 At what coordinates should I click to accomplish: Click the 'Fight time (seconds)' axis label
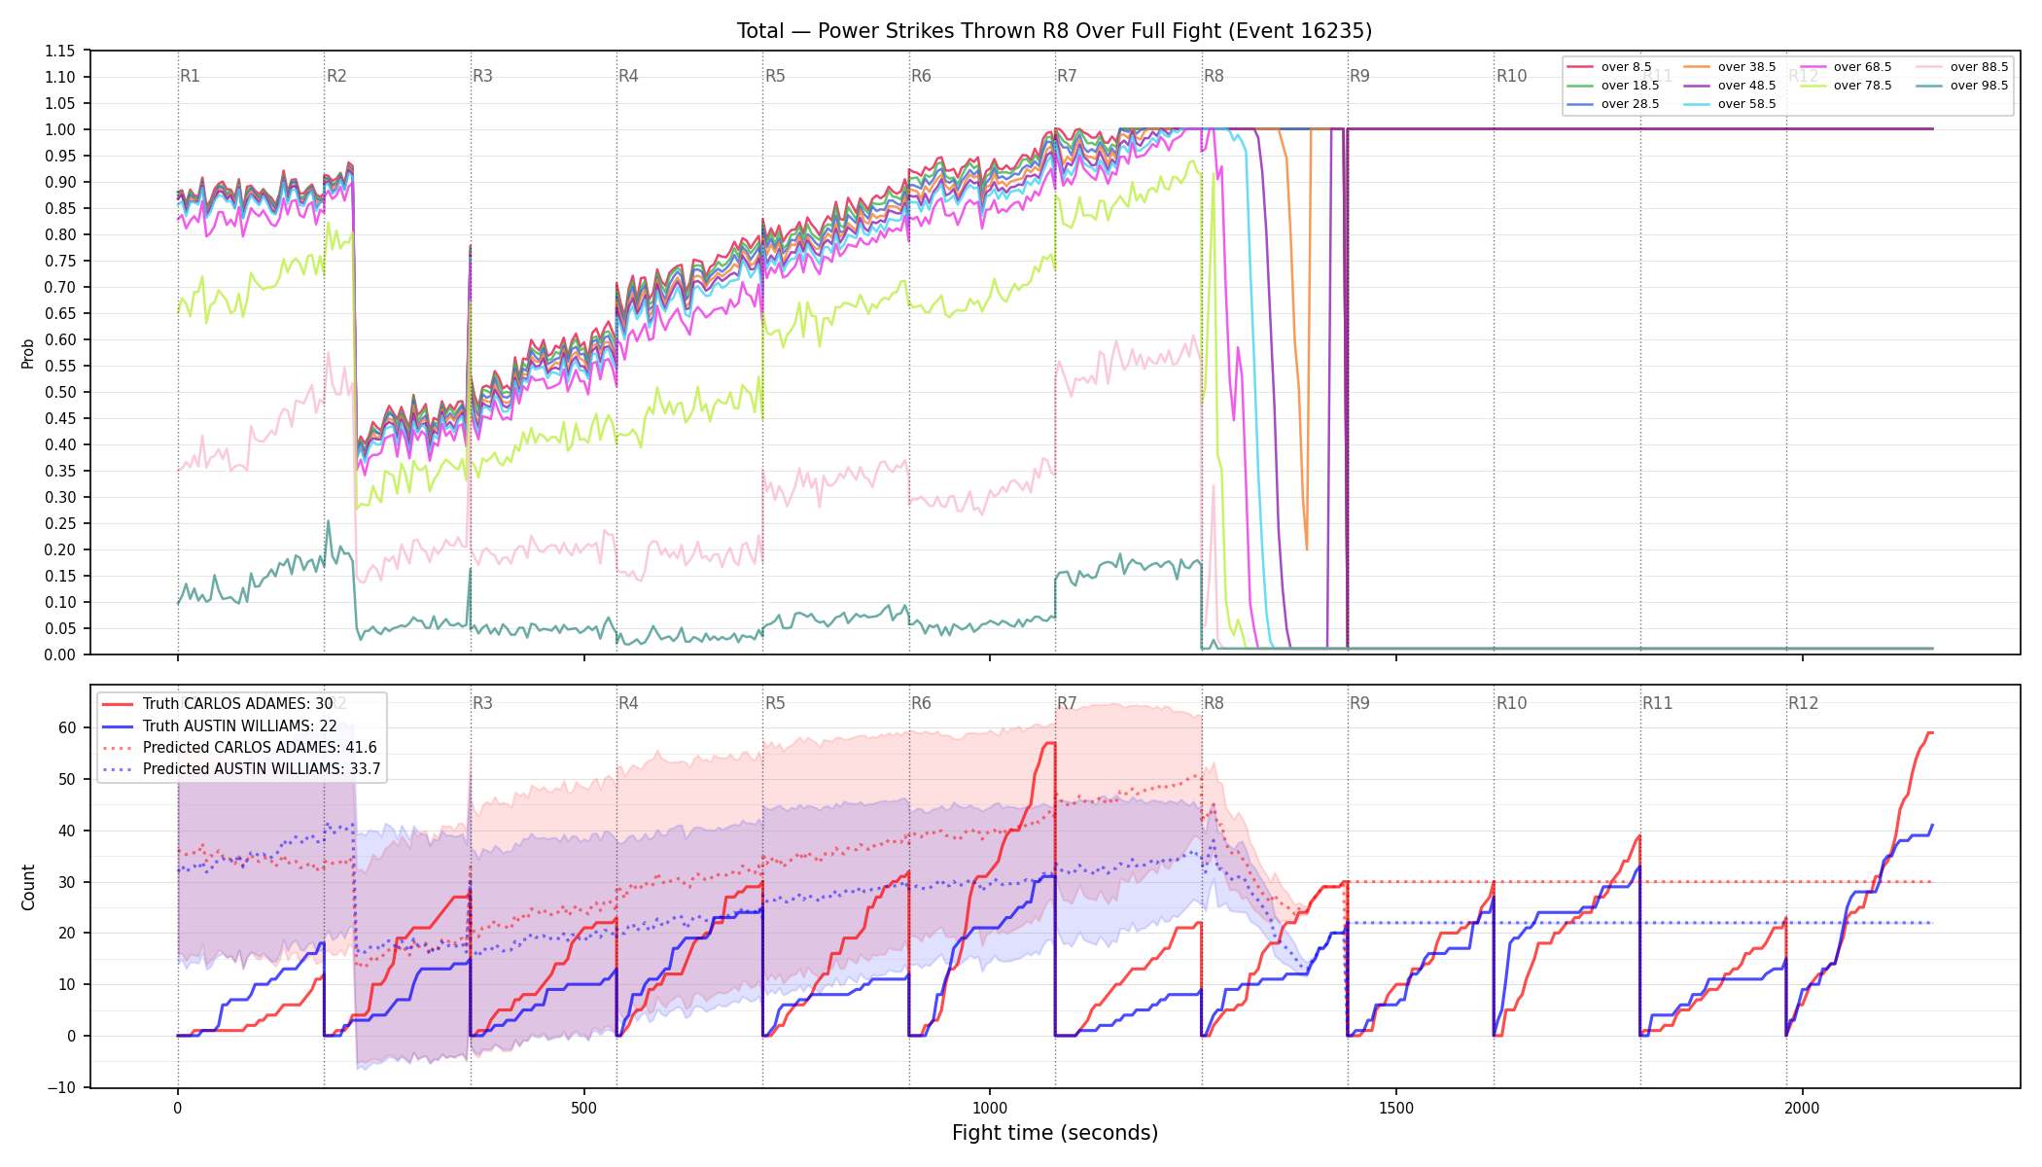point(1055,1133)
